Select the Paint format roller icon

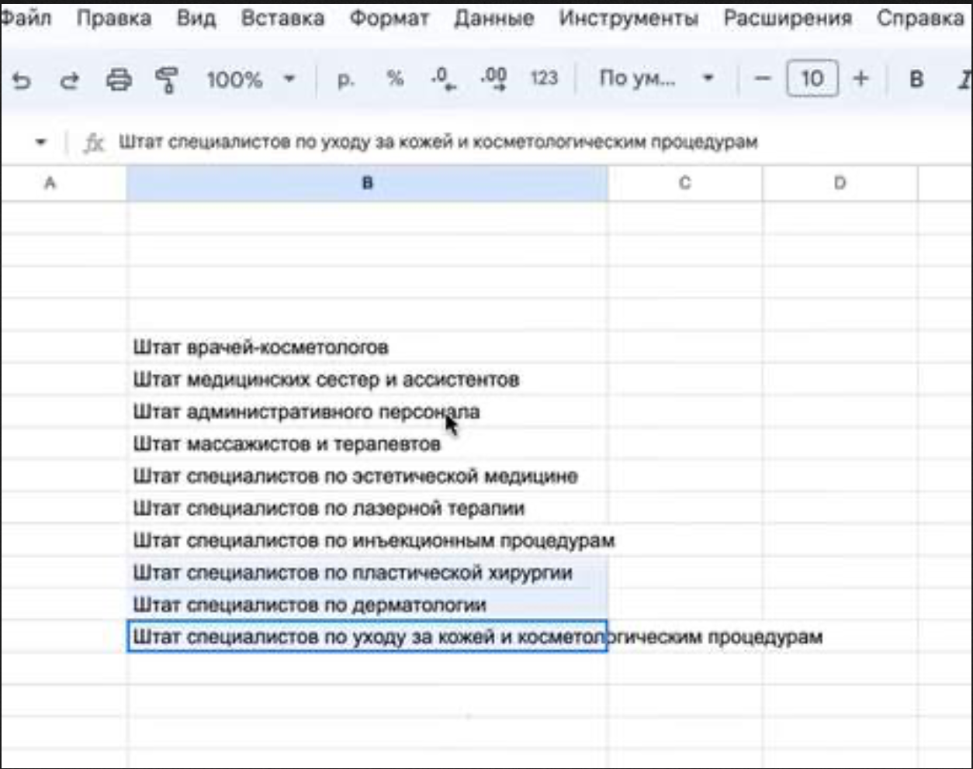[166, 79]
